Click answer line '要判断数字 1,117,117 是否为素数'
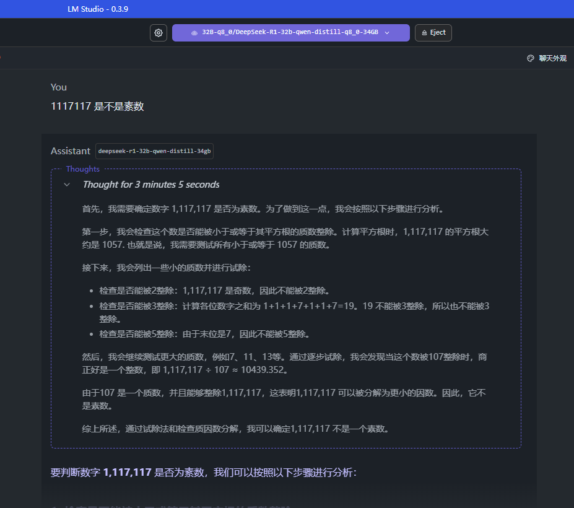 204,473
